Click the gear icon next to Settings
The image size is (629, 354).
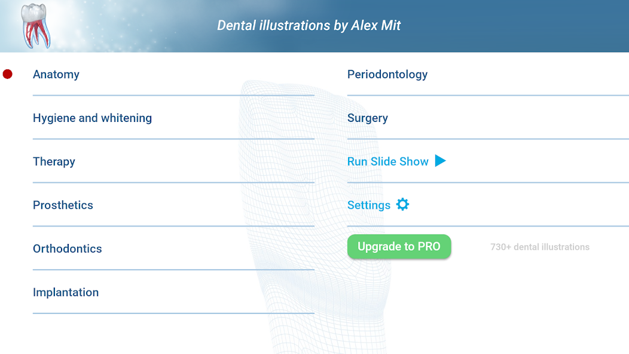click(x=402, y=205)
